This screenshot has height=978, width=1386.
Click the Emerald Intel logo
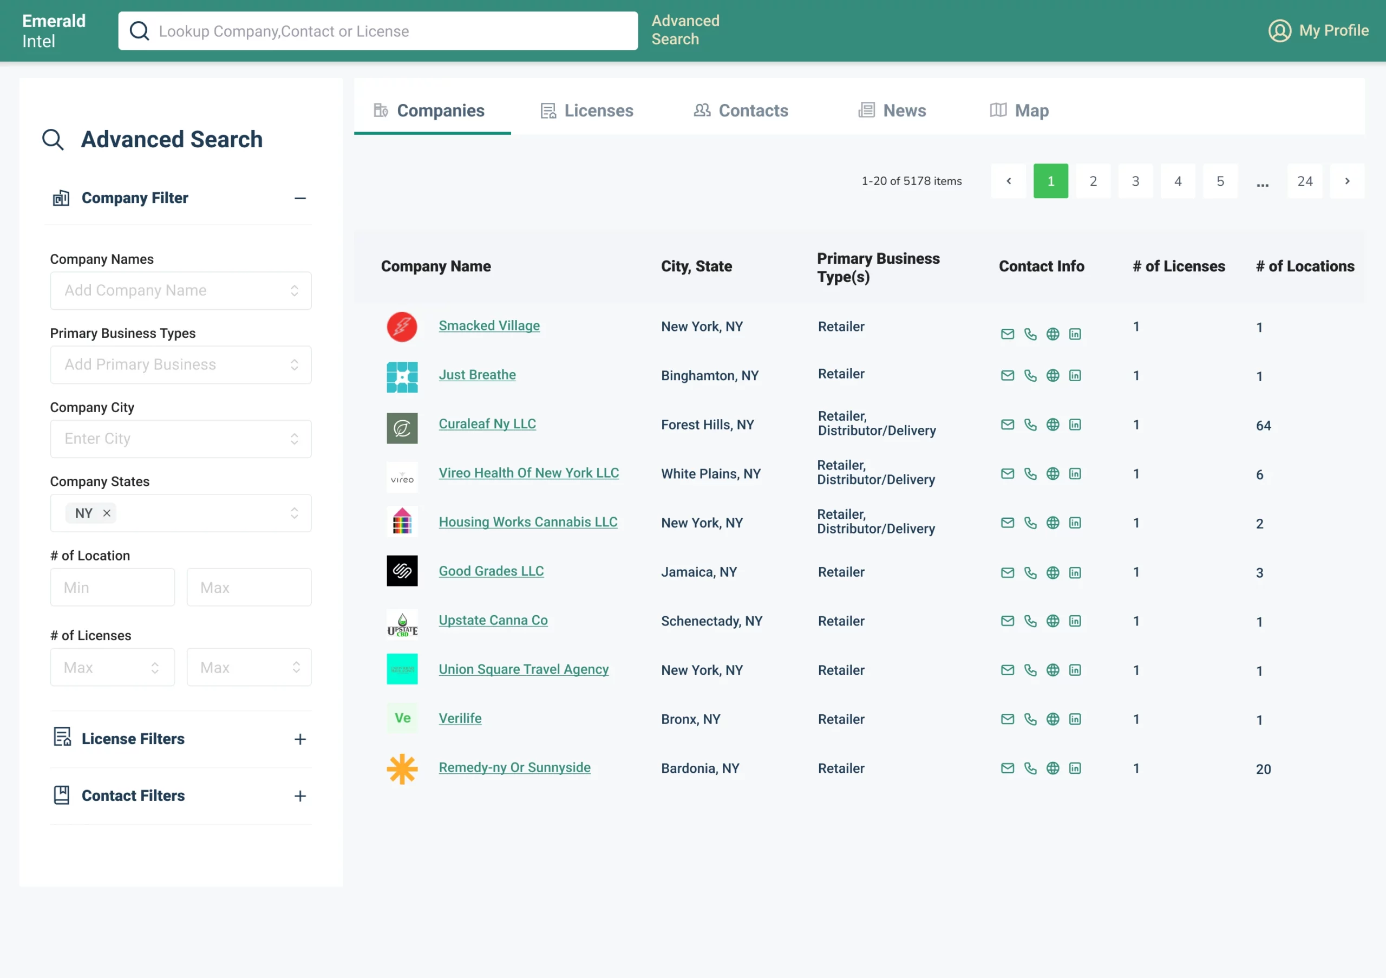tap(54, 31)
